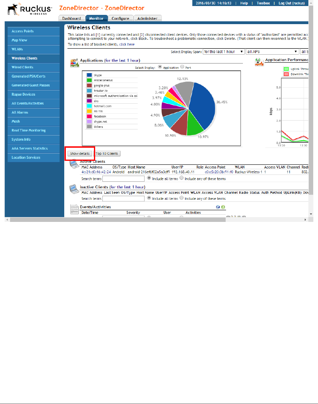Open access point c0:c5:20:3b:91:f0 link

click(219, 172)
